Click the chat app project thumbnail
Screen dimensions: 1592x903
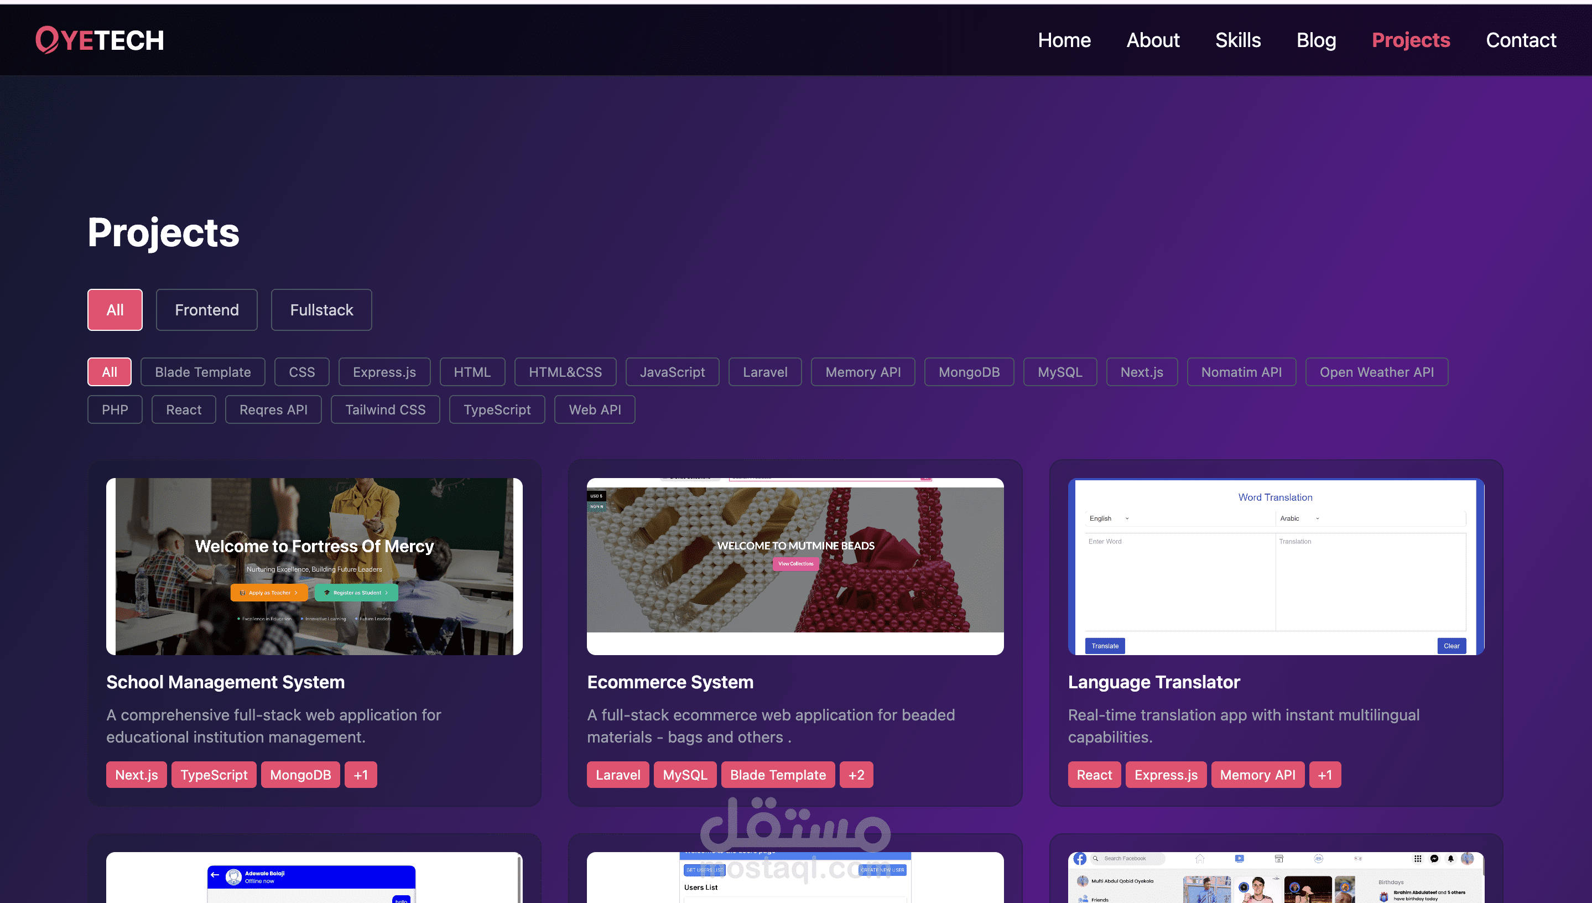coord(314,878)
